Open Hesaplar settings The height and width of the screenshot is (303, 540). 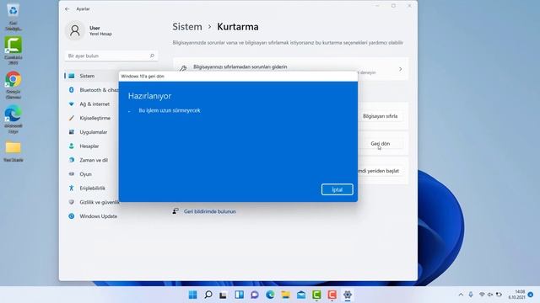(x=89, y=146)
